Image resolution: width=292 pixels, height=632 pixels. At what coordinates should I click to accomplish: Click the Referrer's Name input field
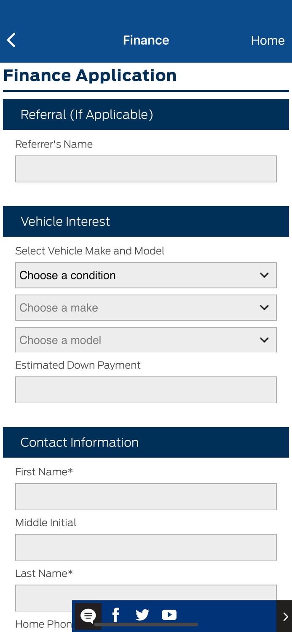click(146, 169)
